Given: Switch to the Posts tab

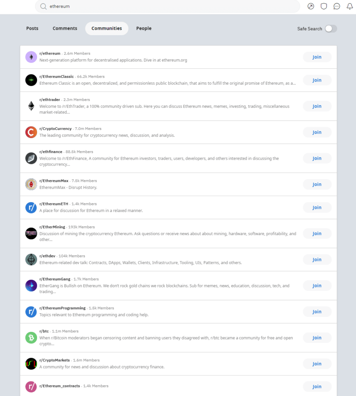Looking at the screenshot, I should (32, 29).
